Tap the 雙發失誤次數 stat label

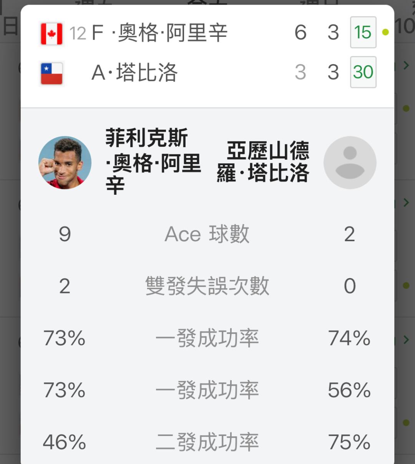pos(207,286)
